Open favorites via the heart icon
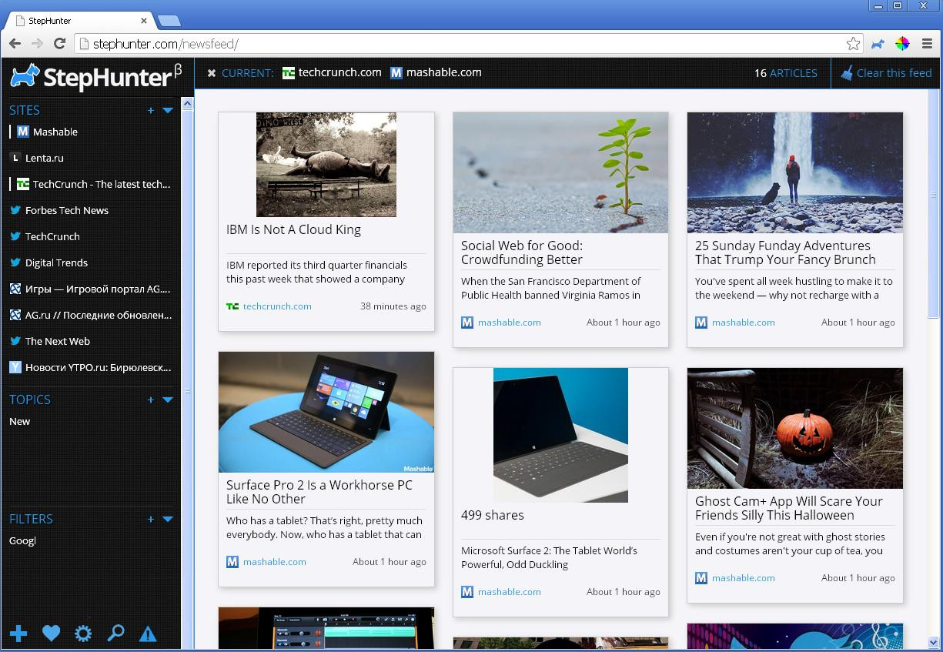This screenshot has height=652, width=943. (x=51, y=634)
